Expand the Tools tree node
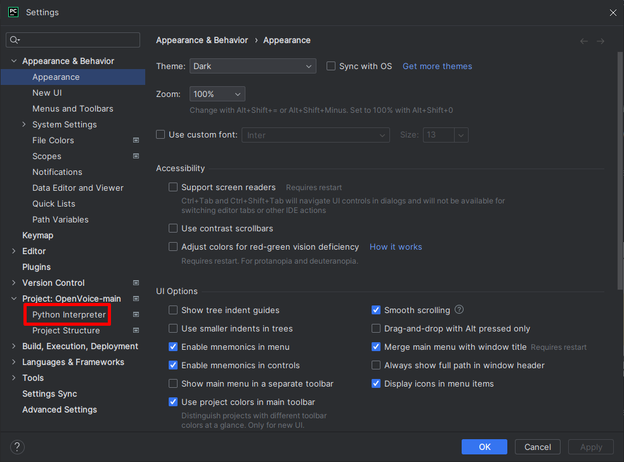 click(14, 378)
